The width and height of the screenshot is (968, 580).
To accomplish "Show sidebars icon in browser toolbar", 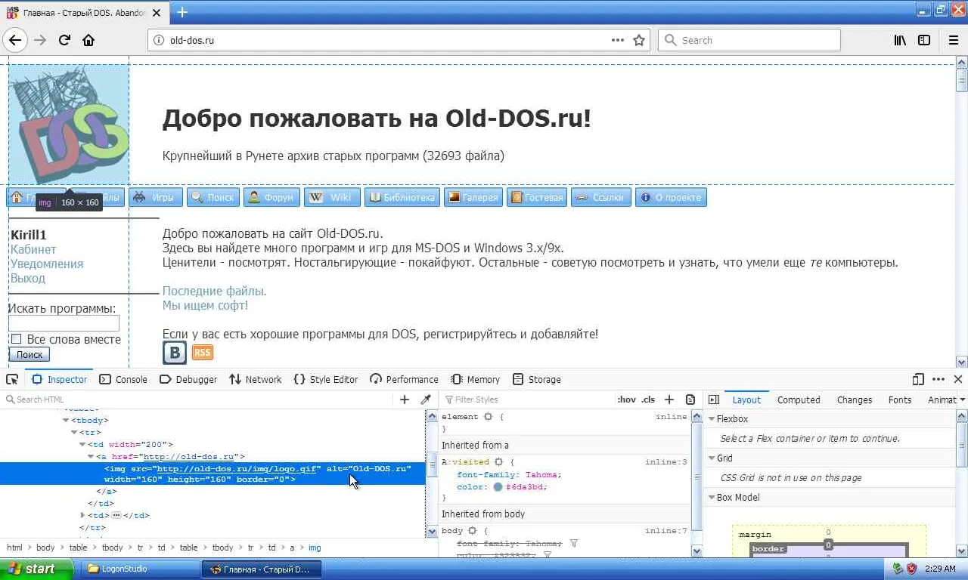I will coord(924,40).
